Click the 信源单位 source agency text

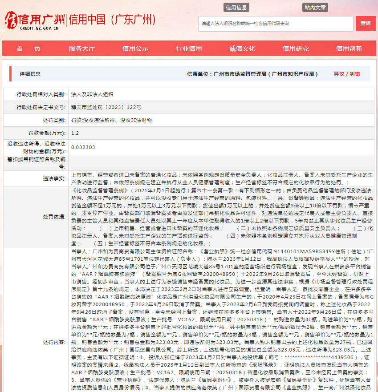252,74
